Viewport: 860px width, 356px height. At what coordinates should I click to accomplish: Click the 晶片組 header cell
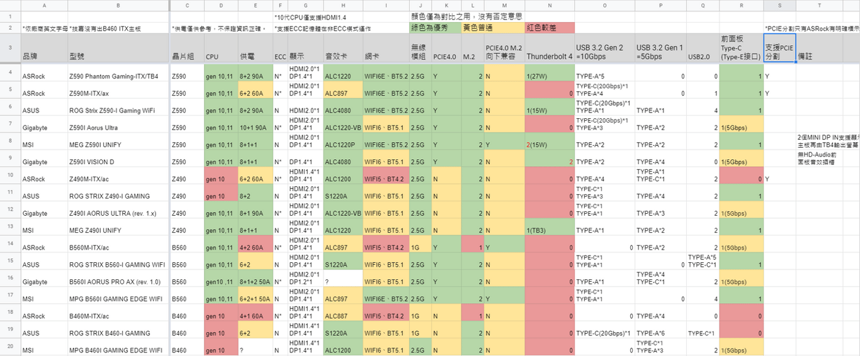click(187, 48)
